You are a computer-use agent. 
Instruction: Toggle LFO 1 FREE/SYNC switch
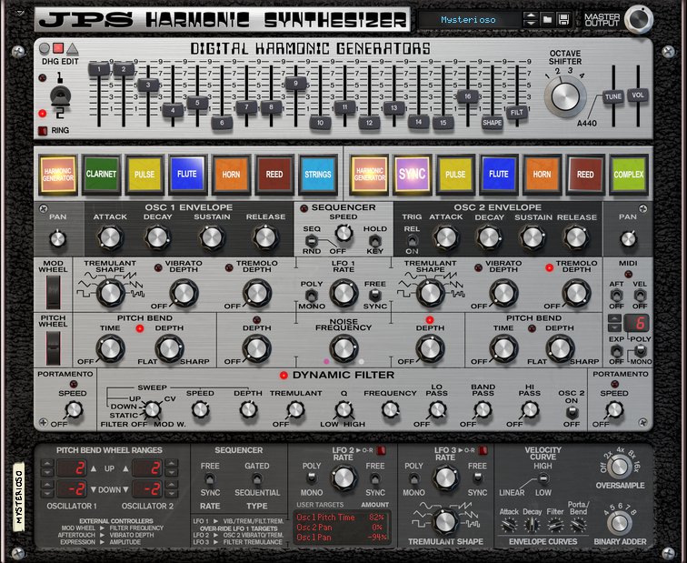point(375,295)
